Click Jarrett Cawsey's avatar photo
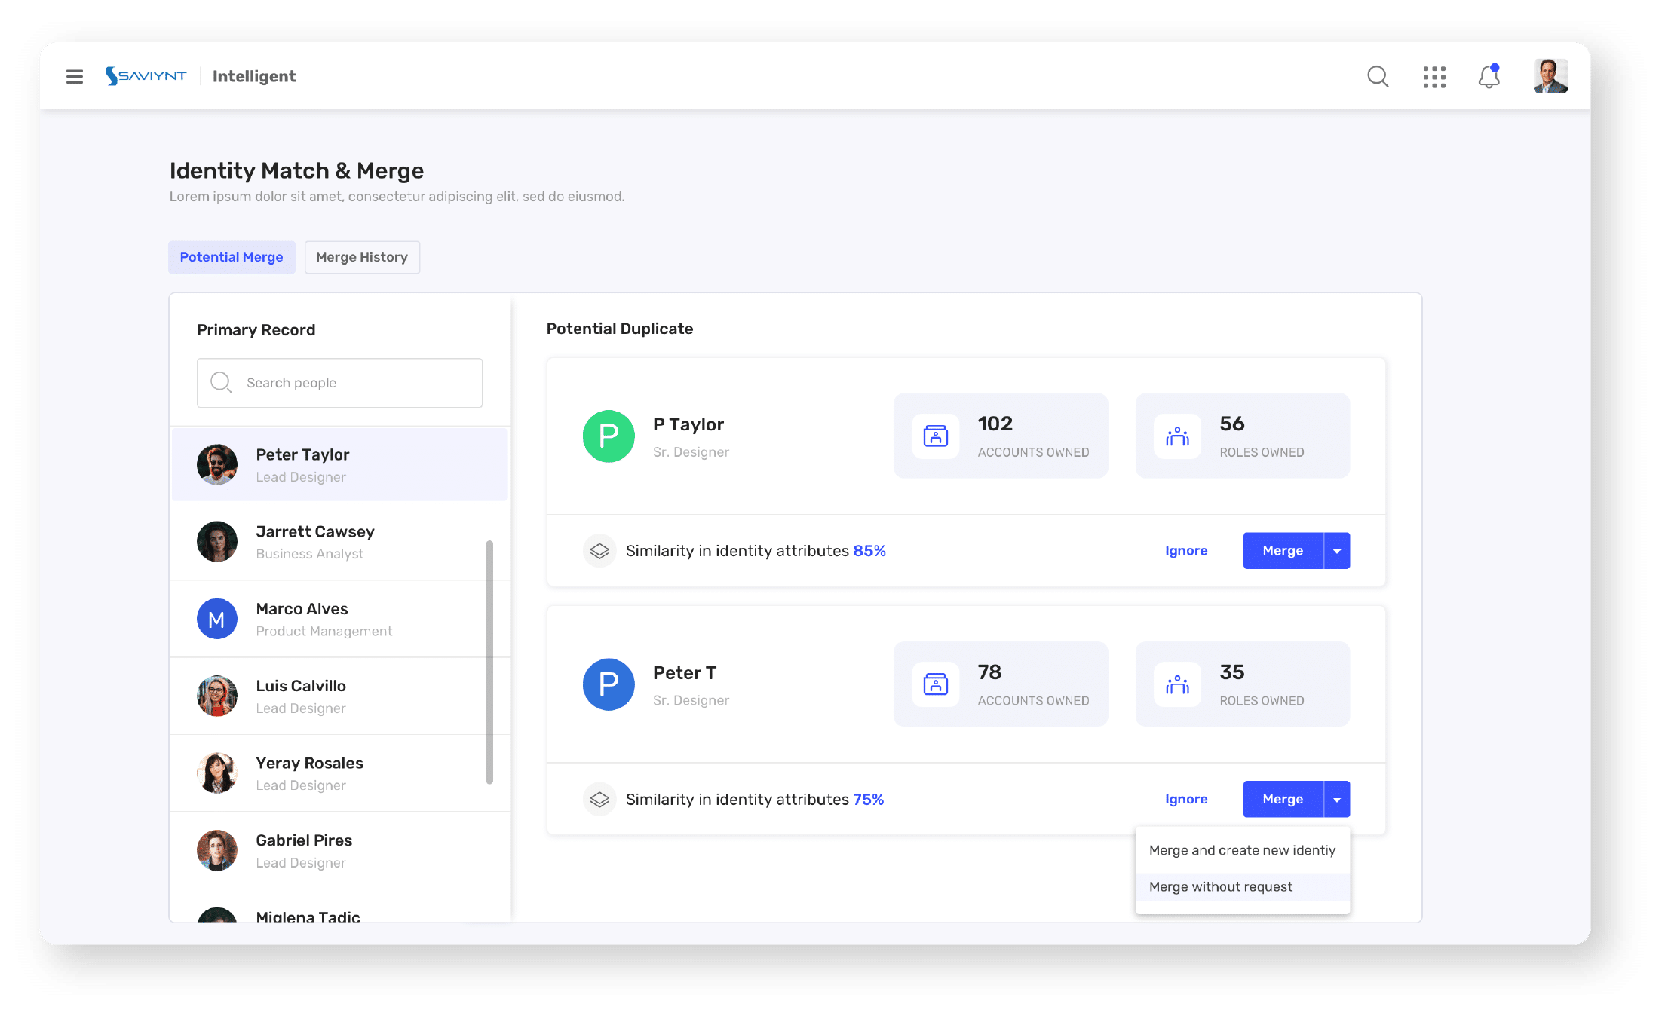Viewport: 1662px width, 1016px height. click(x=217, y=542)
